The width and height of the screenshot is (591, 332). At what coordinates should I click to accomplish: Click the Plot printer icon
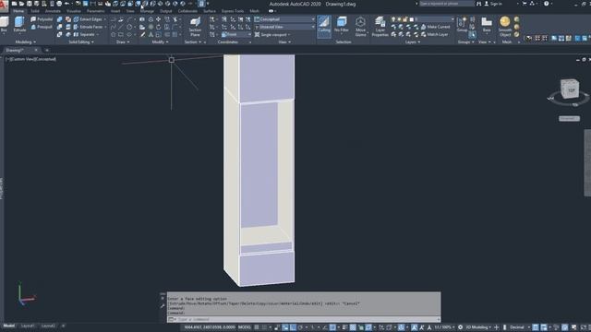[x=59, y=4]
